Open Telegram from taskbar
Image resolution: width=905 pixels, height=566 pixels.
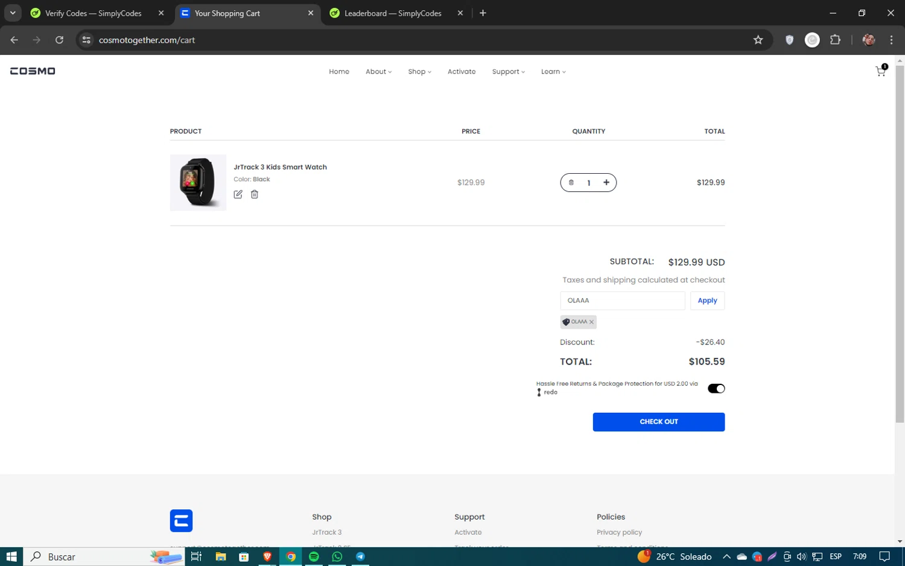point(360,556)
